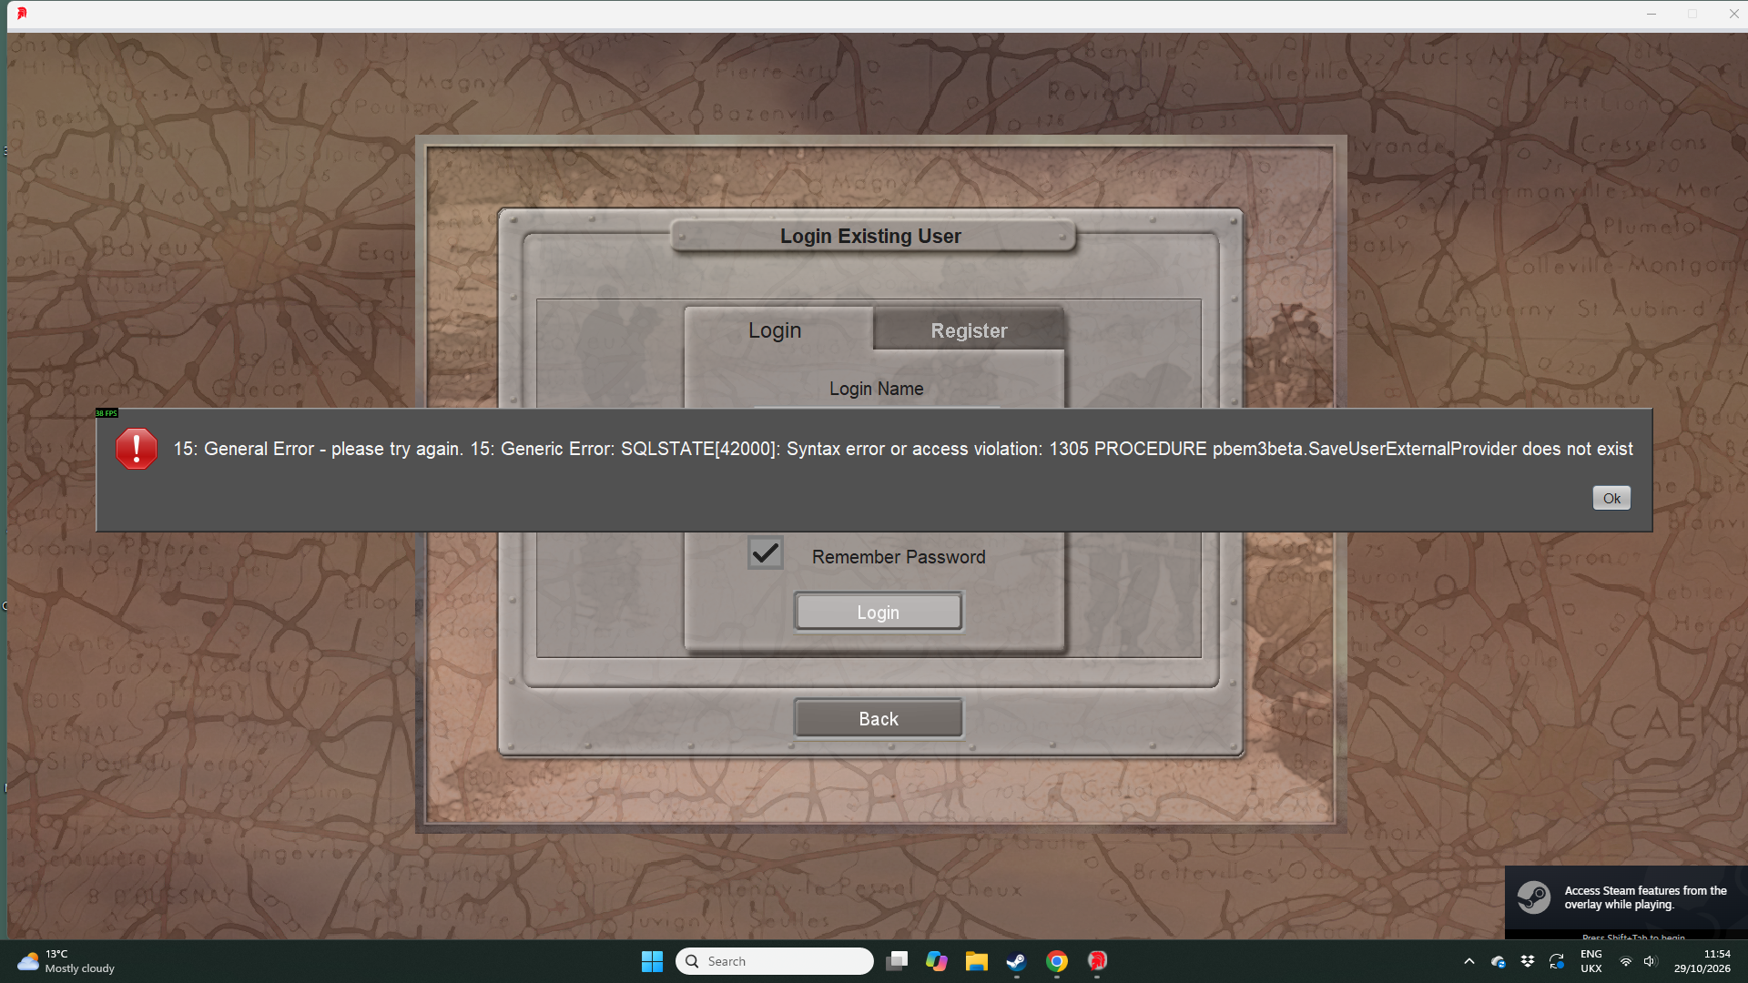This screenshot has height=983, width=1748.
Task: Show hidden system tray icons
Action: [1469, 961]
